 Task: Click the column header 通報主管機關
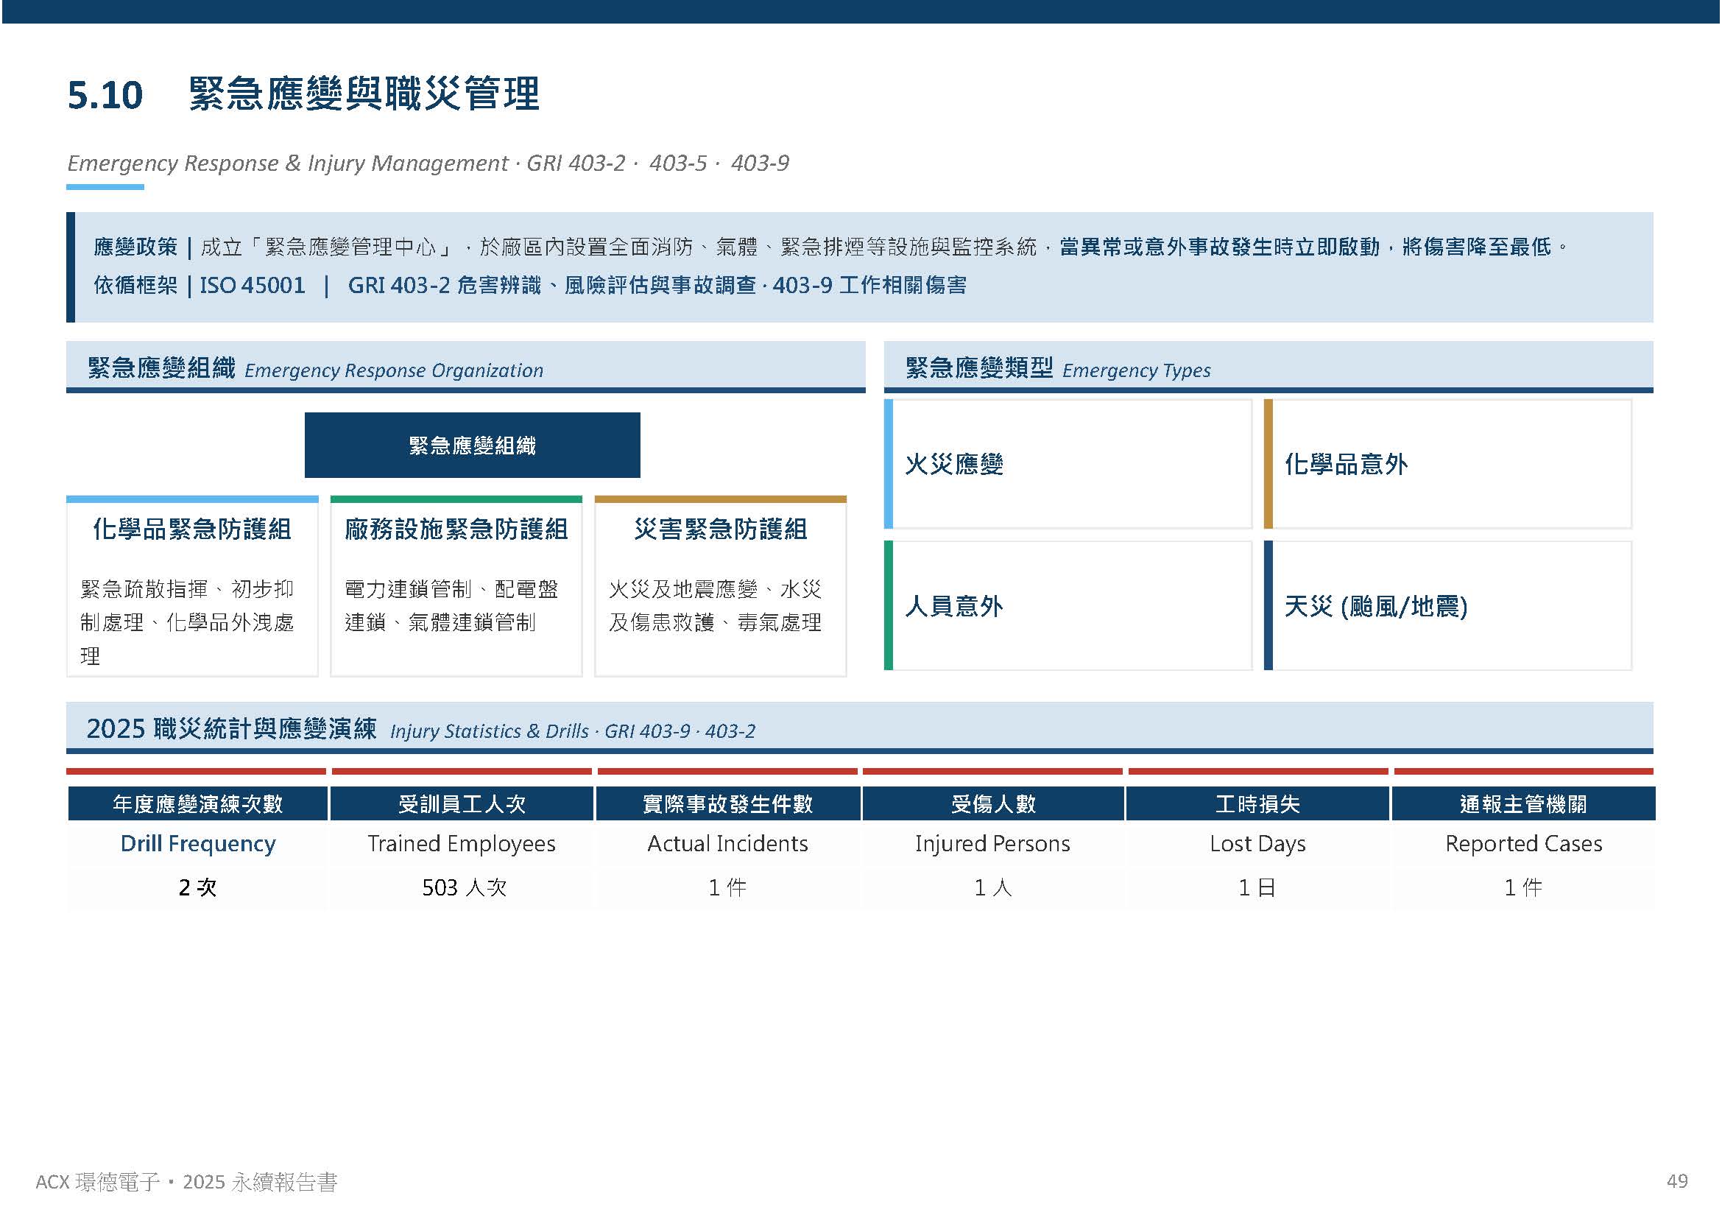(x=1523, y=804)
